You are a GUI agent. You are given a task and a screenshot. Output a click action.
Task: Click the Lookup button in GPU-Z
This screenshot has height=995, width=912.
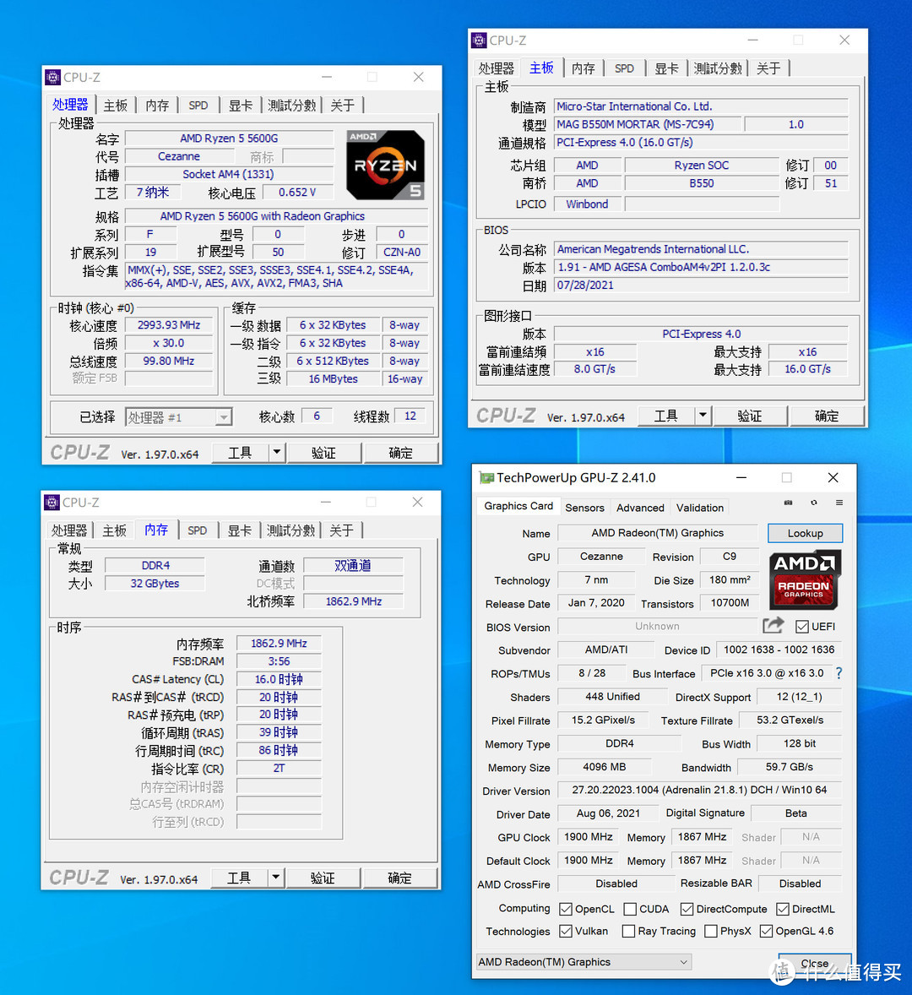(805, 533)
